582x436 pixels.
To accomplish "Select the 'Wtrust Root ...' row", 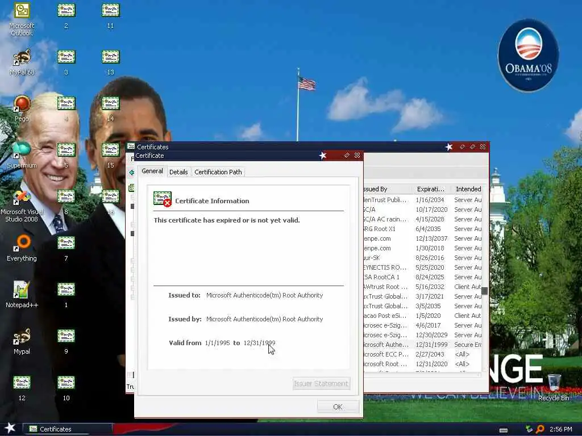I will [422, 287].
